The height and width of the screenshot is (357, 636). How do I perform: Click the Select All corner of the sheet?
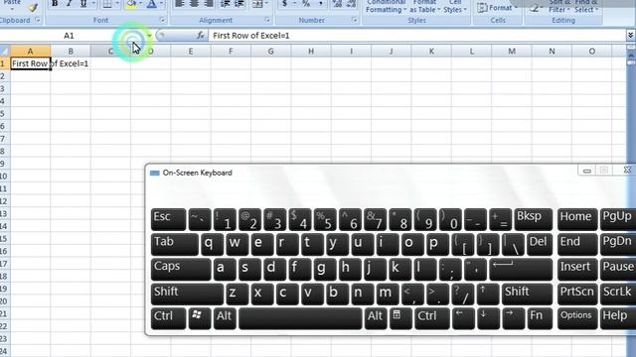click(4, 51)
